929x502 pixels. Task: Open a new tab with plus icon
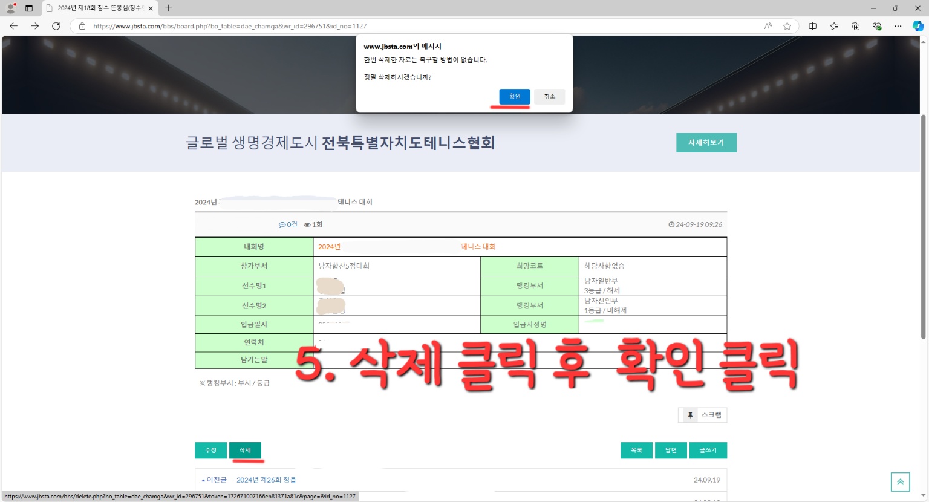coord(169,8)
